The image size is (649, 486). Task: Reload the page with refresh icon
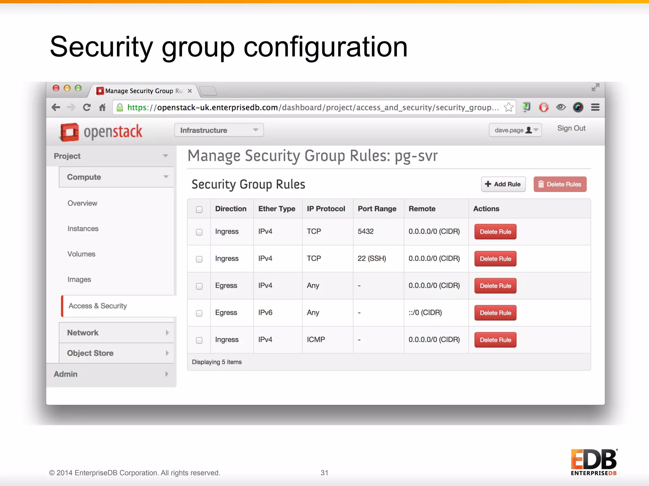[x=87, y=108]
